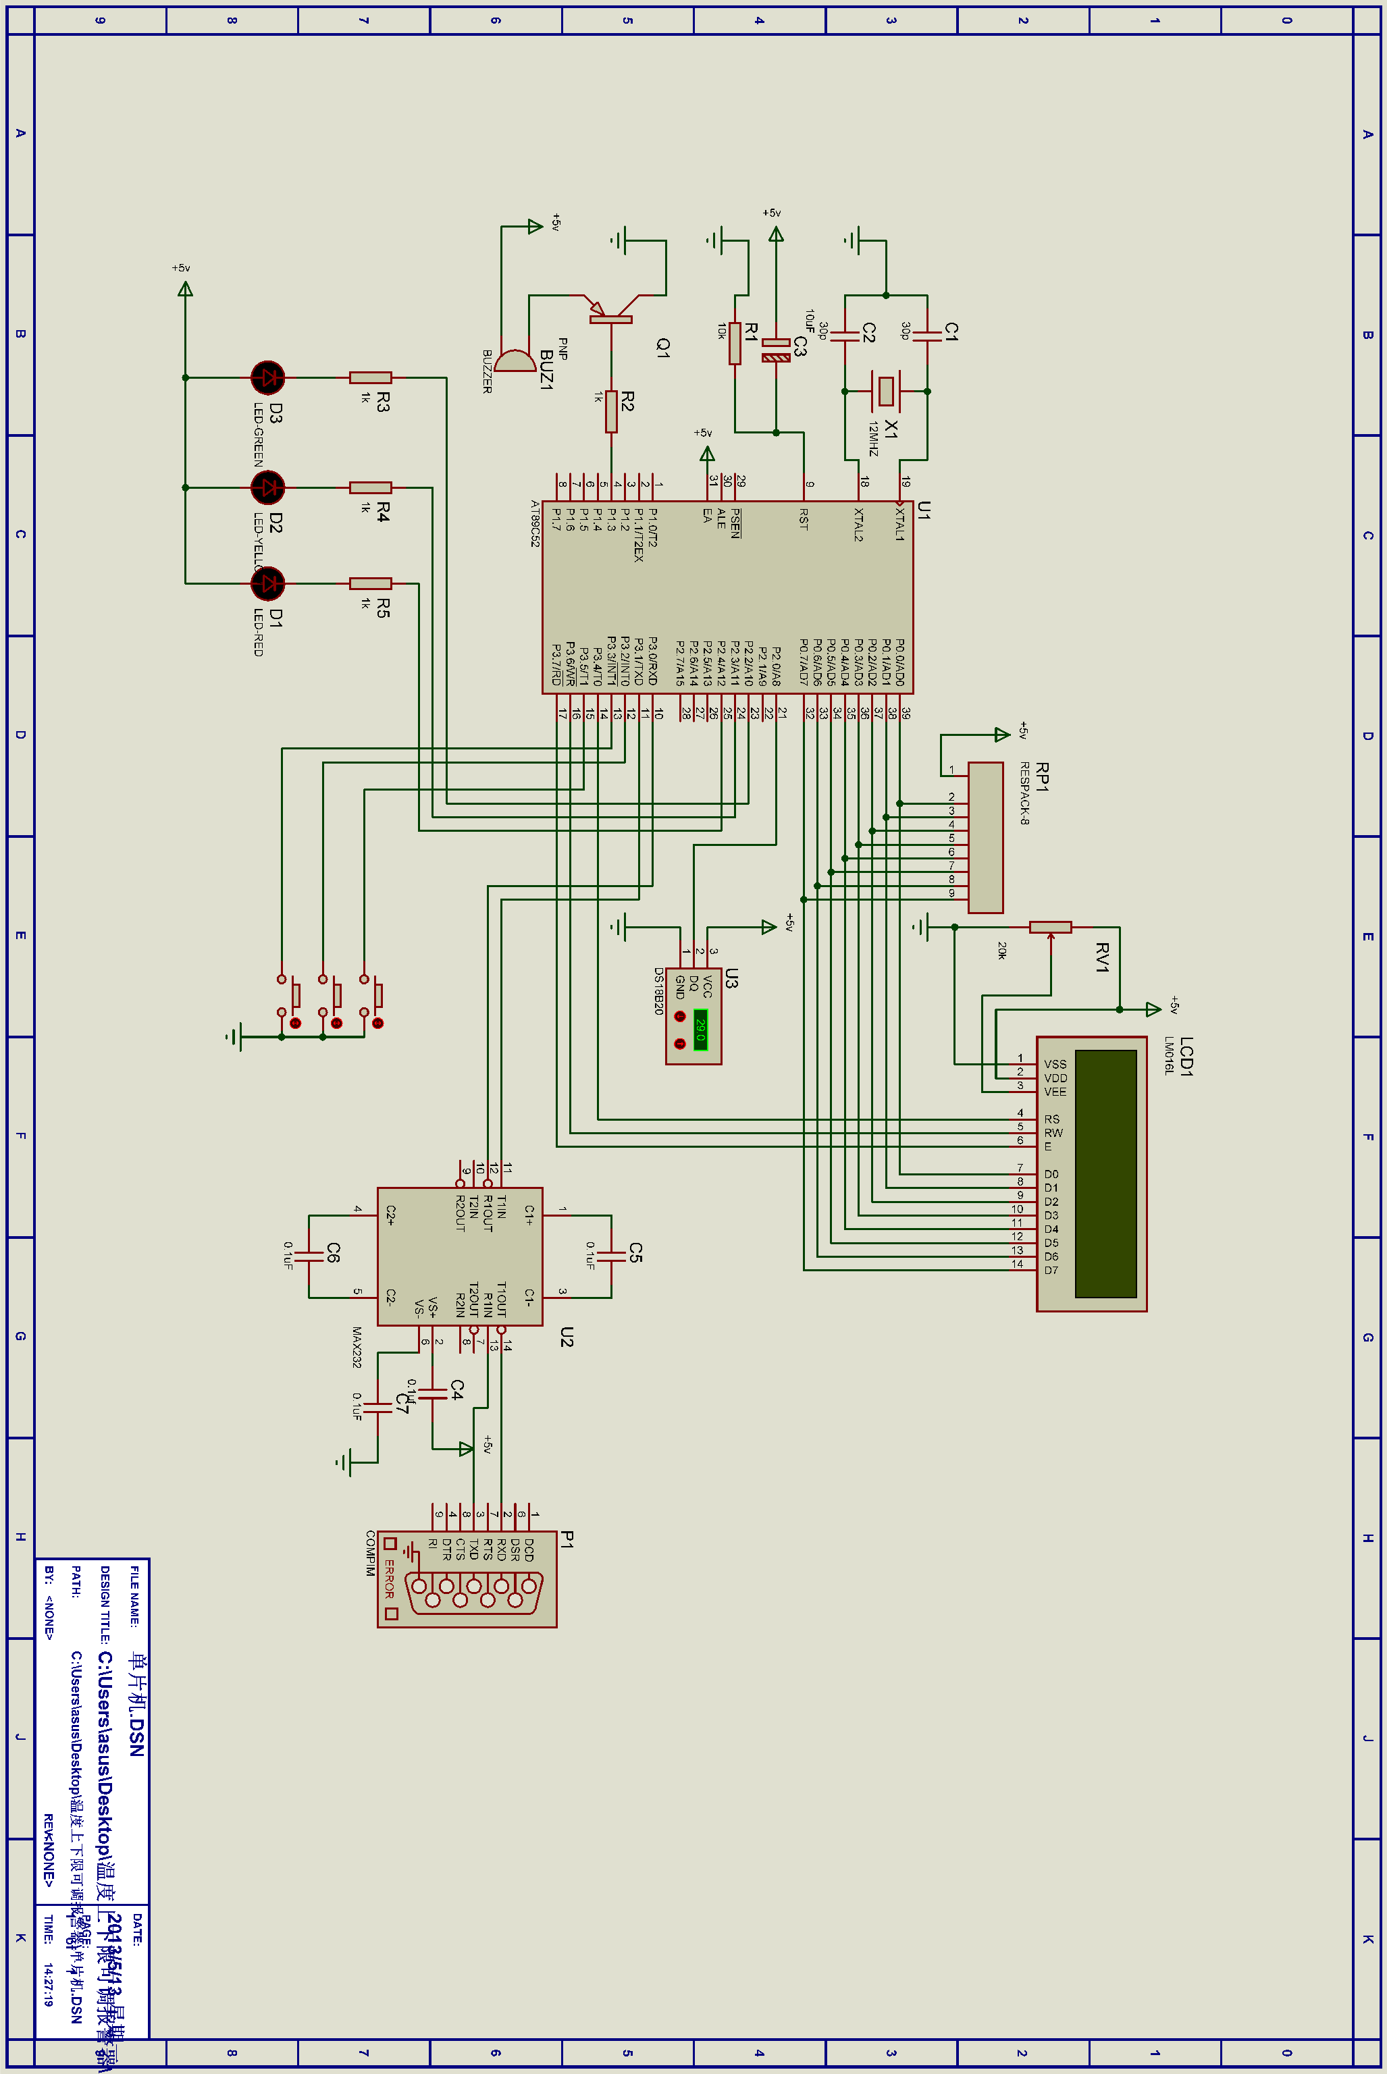Click the 29.0 temperature readout on DS18B20

(702, 1029)
